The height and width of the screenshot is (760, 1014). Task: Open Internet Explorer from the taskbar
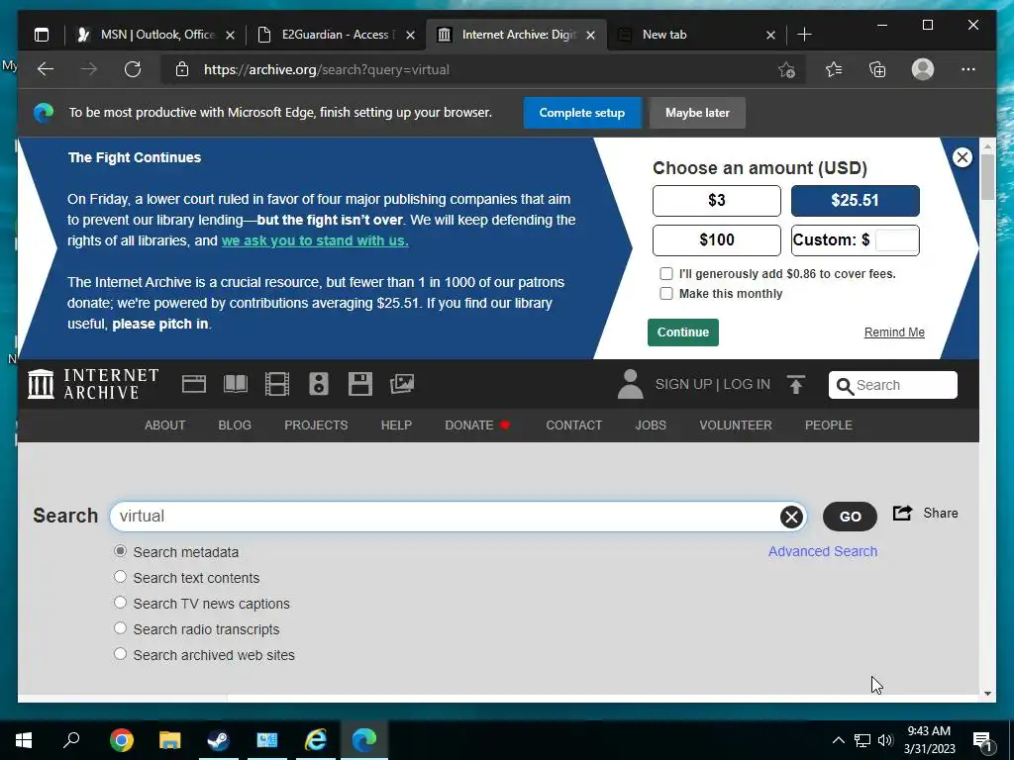316,740
